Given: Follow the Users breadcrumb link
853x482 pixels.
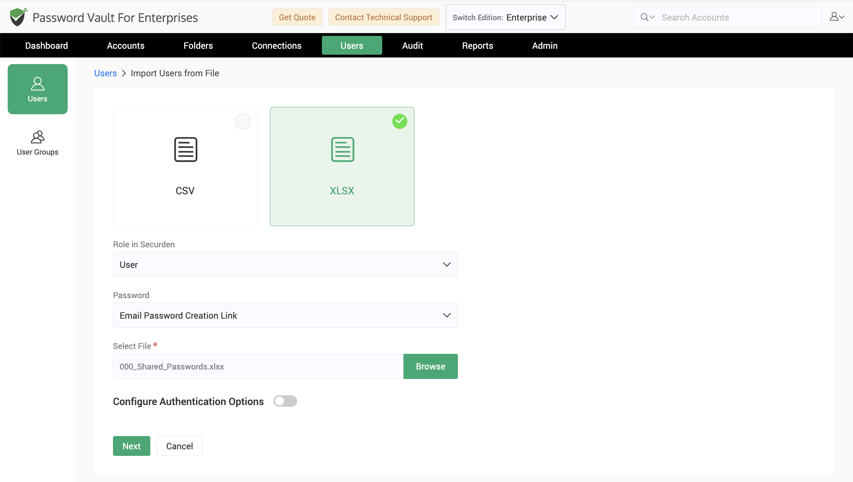Looking at the screenshot, I should point(105,73).
